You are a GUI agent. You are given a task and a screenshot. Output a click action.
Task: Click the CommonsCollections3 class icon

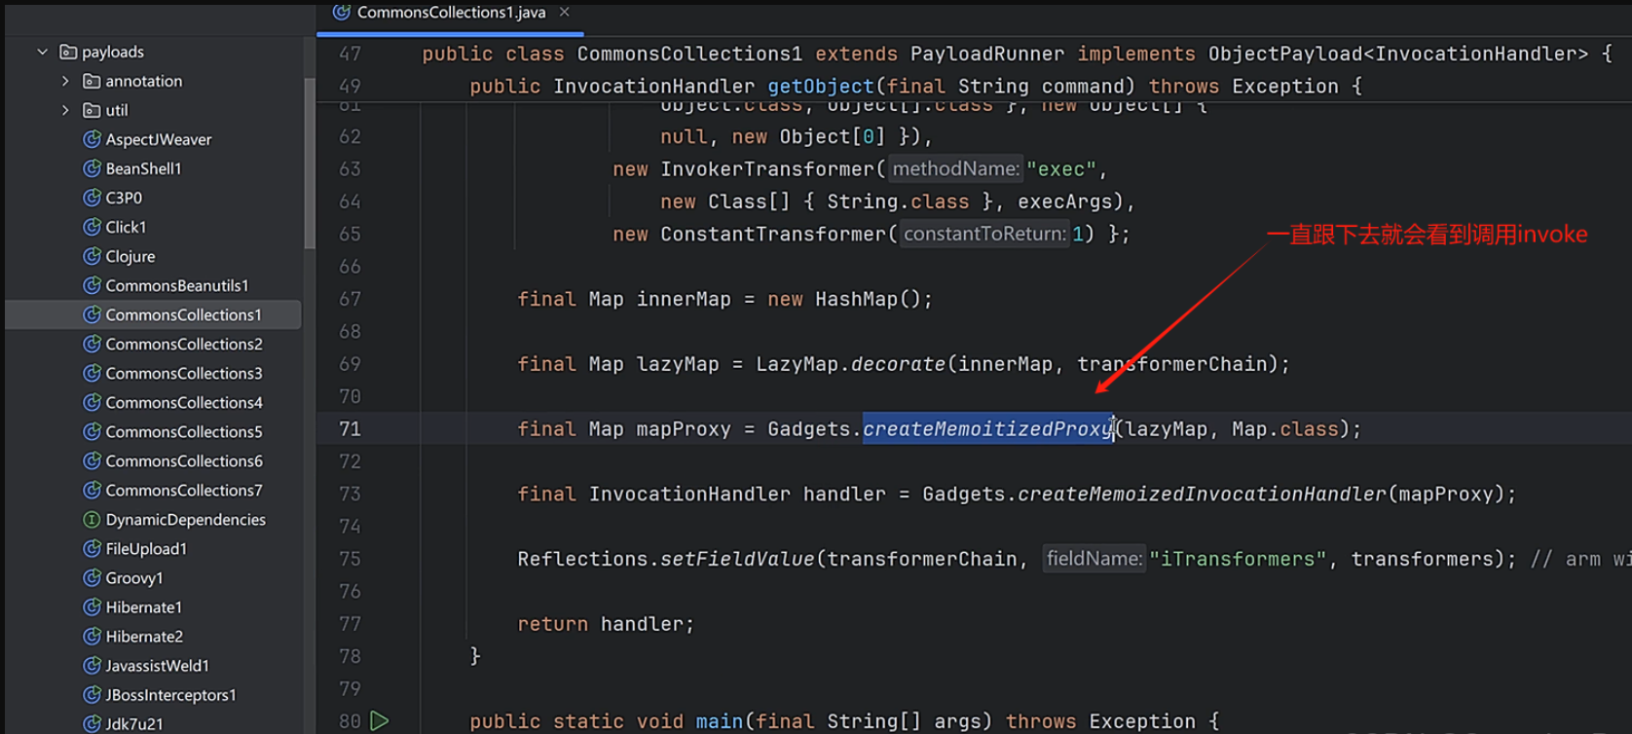pos(92,373)
